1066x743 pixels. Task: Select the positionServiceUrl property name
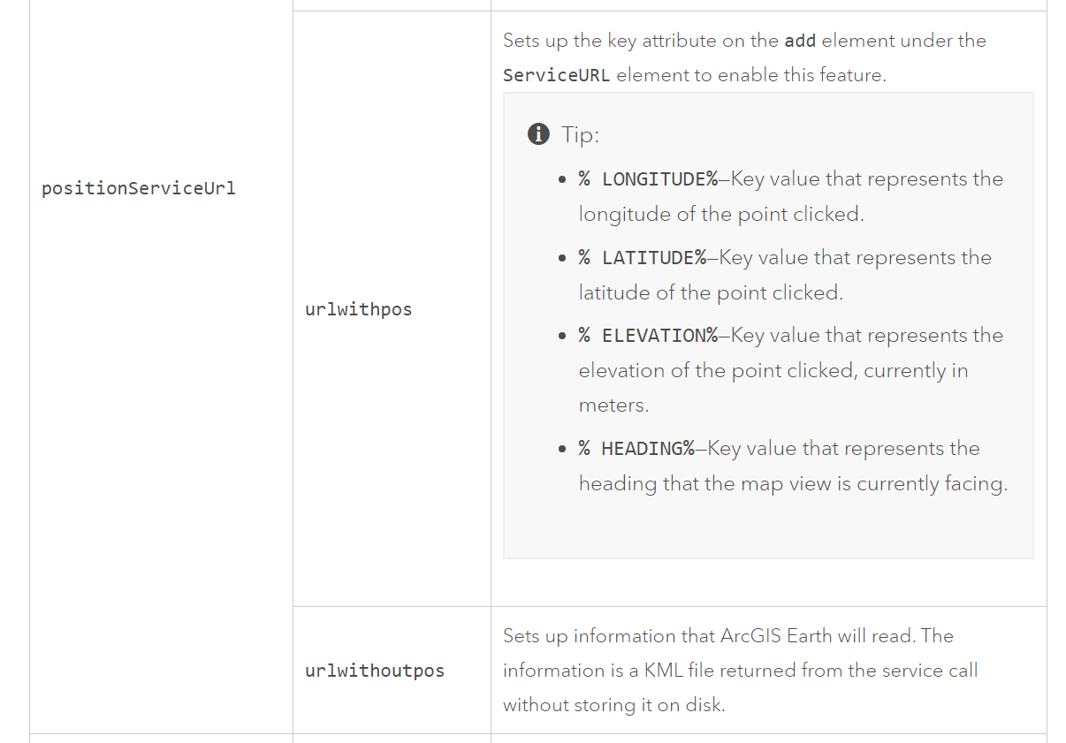pos(139,188)
